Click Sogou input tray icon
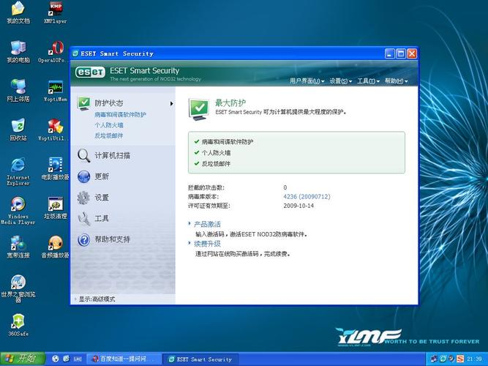488x366 pixels. coord(460,359)
